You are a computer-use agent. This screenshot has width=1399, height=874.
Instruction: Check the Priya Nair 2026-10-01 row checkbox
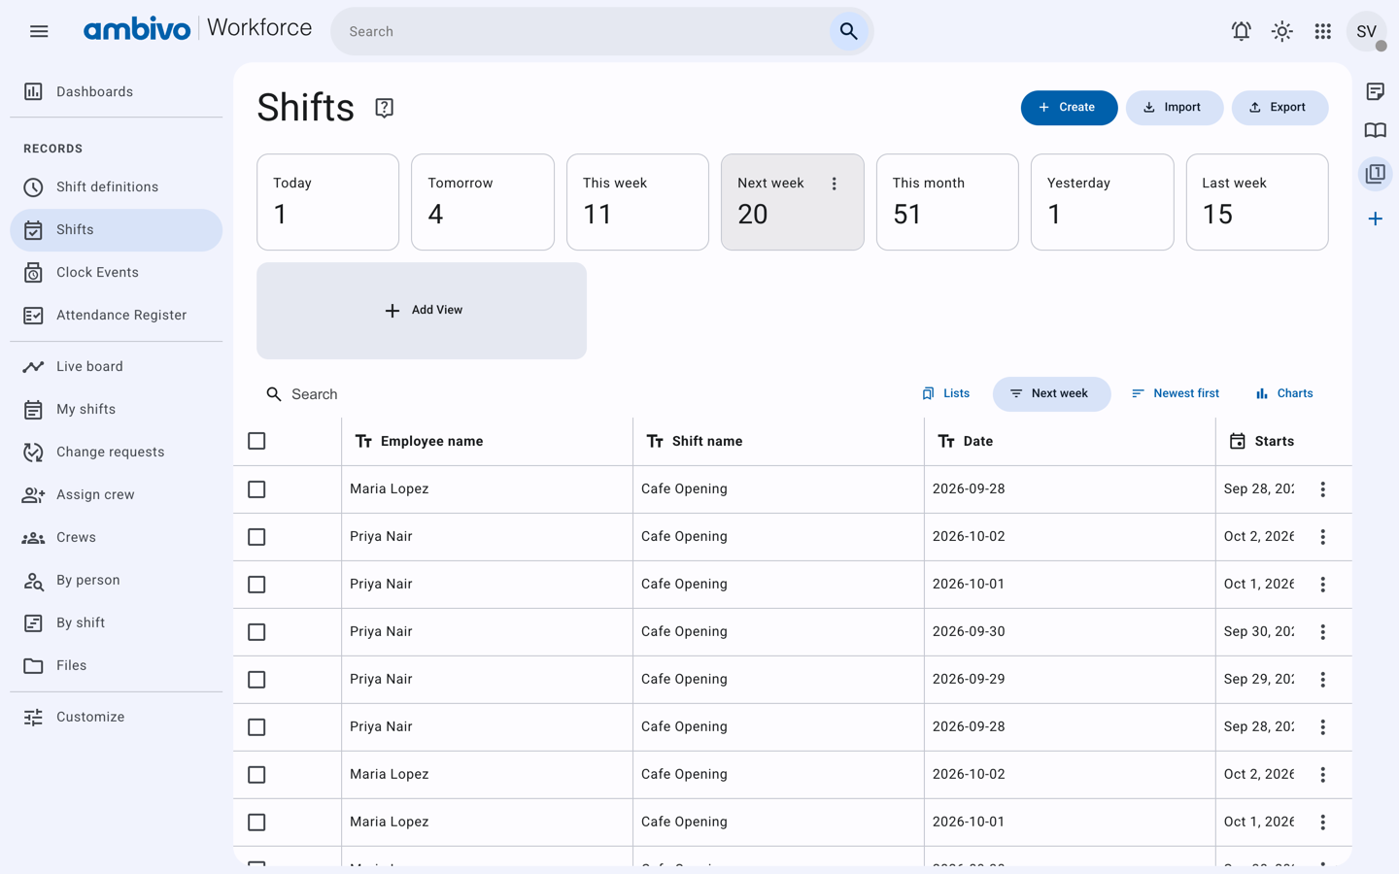click(256, 585)
